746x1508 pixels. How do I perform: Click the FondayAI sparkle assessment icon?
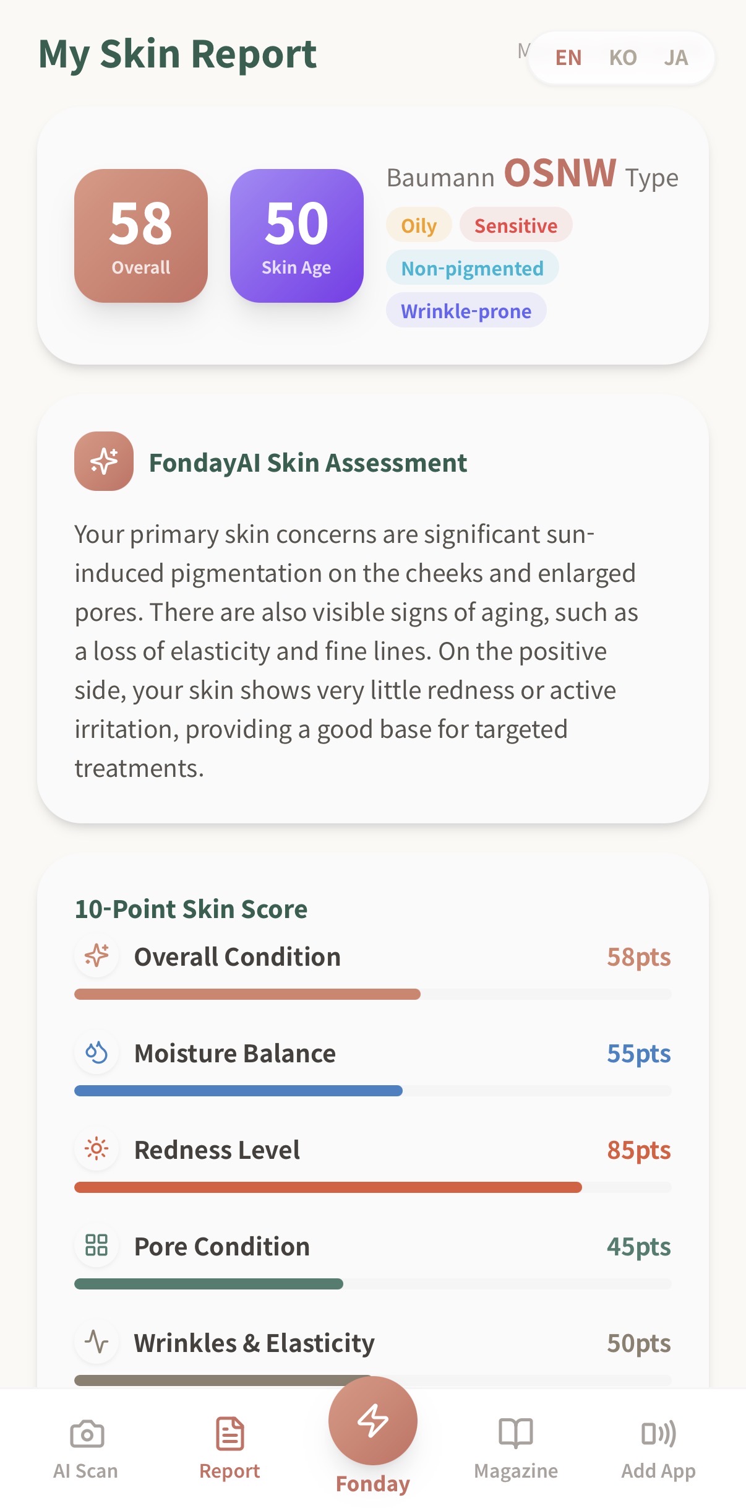point(104,461)
